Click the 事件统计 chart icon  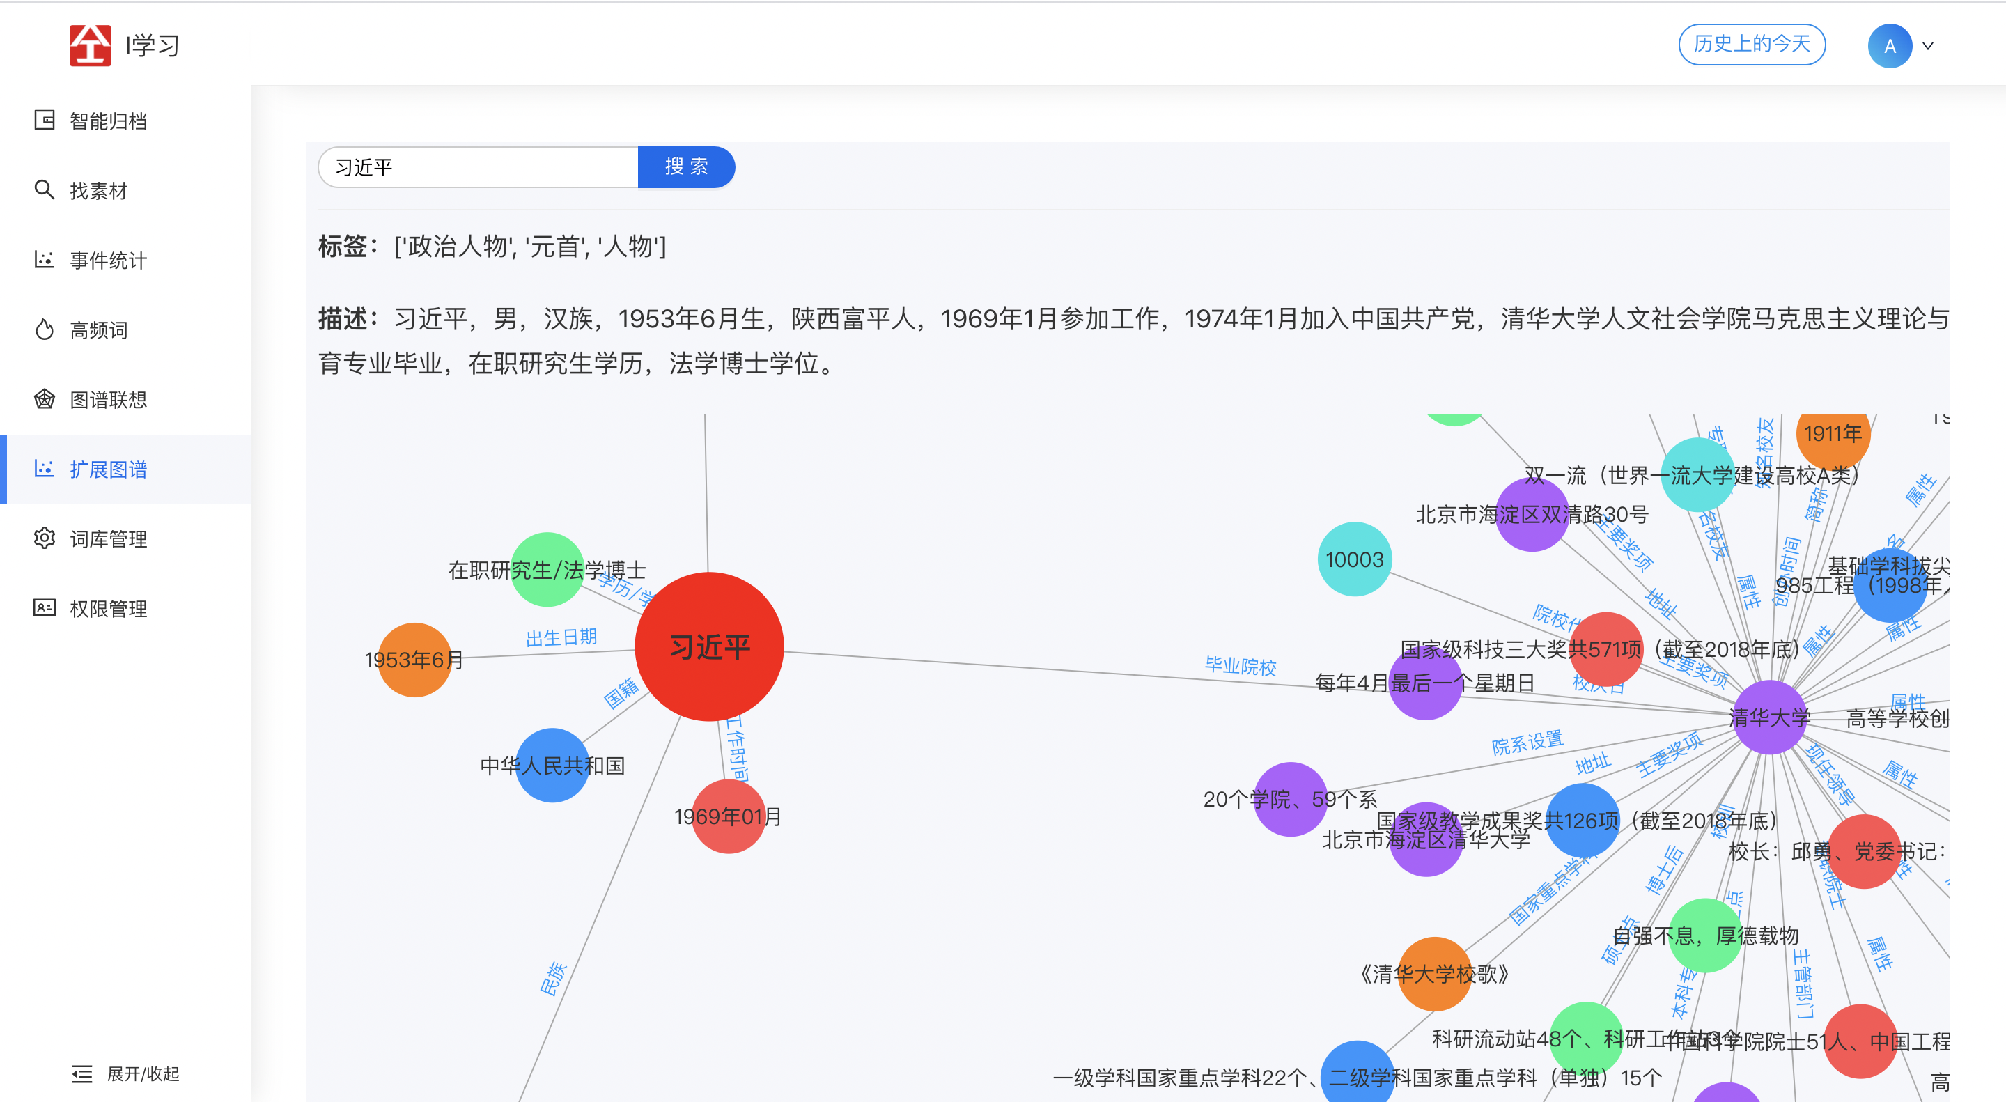tap(45, 259)
